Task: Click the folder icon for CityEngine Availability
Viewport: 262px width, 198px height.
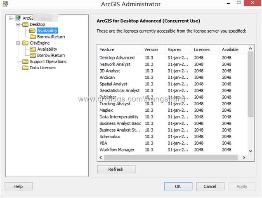Action: 33,49
